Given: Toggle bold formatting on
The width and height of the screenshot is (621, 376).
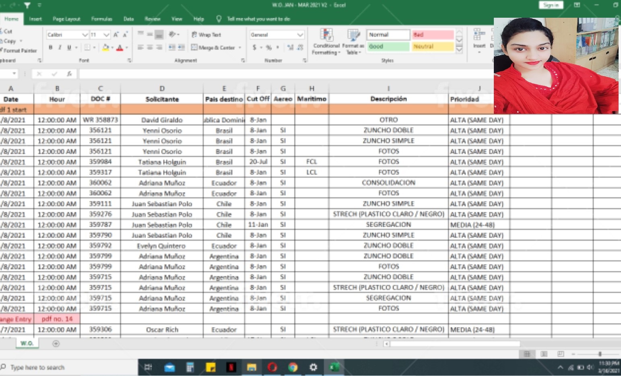Looking at the screenshot, I should click(x=50, y=47).
